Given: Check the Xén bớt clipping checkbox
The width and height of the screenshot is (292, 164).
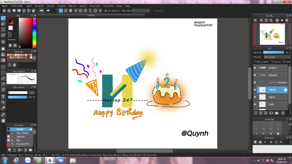Looking at the screenshot, I should tap(272, 62).
